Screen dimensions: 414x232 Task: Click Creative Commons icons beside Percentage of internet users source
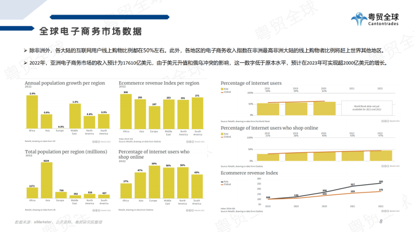point(385,121)
